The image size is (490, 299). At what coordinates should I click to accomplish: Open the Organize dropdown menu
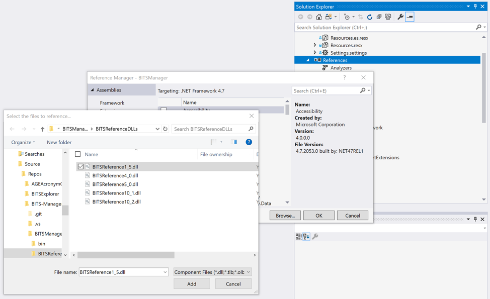(23, 142)
